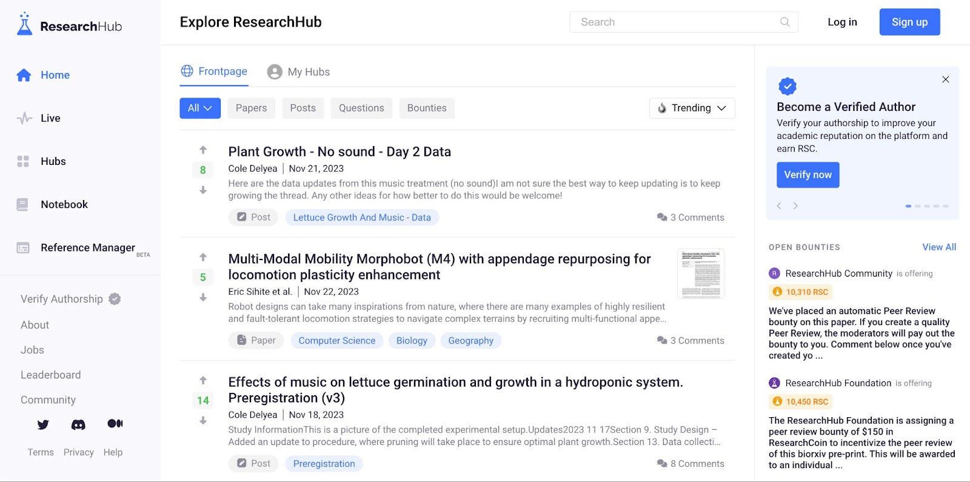
Task: Filter feed by Bounties
Action: pyautogui.click(x=427, y=108)
